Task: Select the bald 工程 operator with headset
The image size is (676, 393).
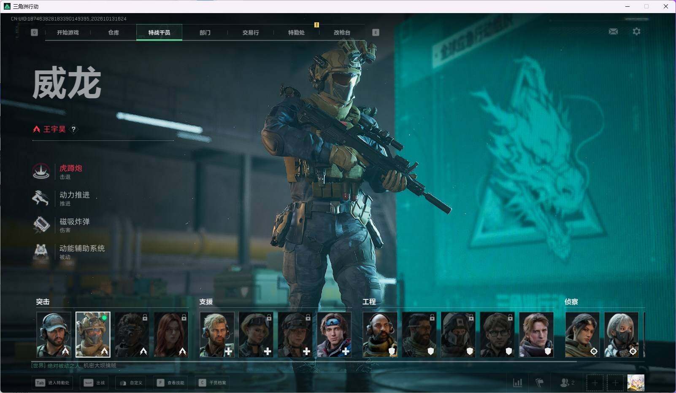Action: (380, 334)
